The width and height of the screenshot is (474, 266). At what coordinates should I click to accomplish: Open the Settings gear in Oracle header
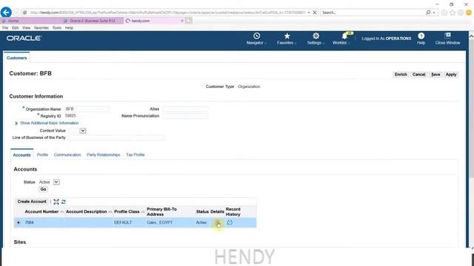pyautogui.click(x=316, y=36)
